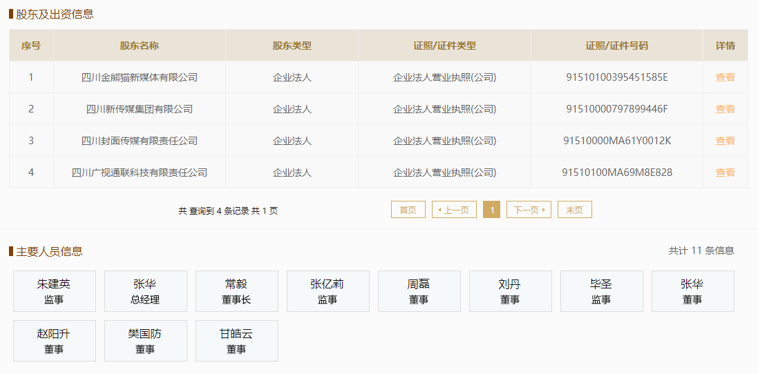Click 查看 link for 四川金熊猫新媒体有限公司
The width and height of the screenshot is (758, 374).
click(725, 77)
